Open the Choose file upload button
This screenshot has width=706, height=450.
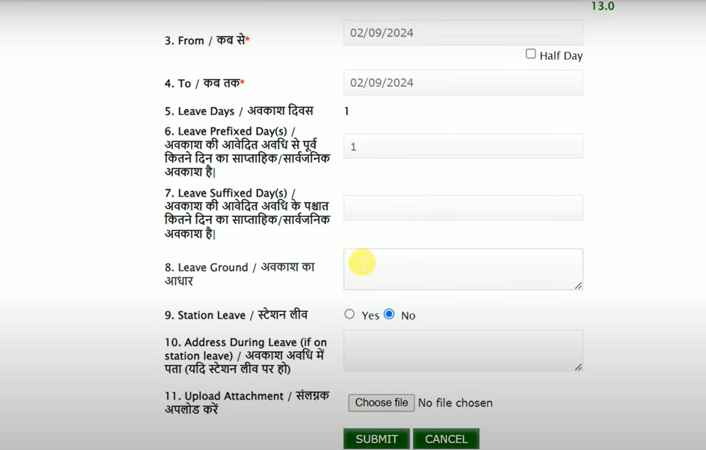381,403
